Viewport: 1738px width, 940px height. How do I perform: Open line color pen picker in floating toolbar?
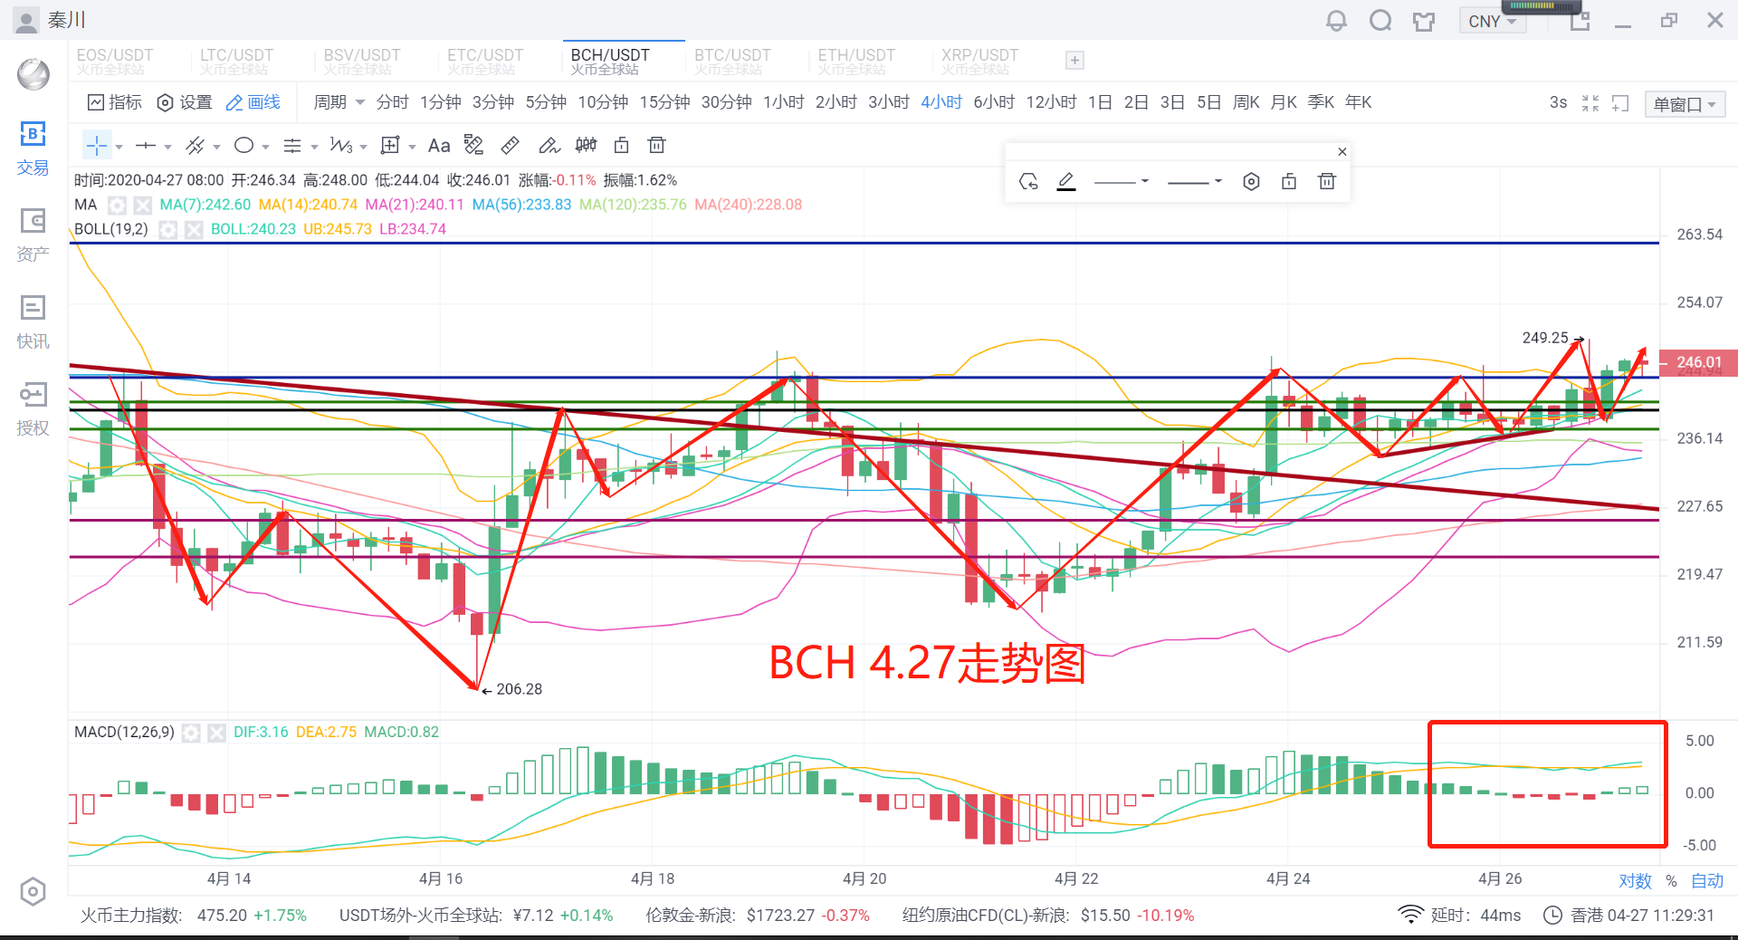1066,182
